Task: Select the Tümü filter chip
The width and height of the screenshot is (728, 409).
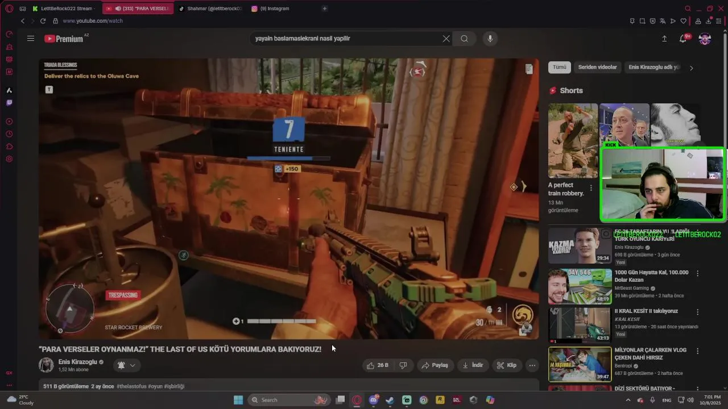Action: (x=560, y=67)
